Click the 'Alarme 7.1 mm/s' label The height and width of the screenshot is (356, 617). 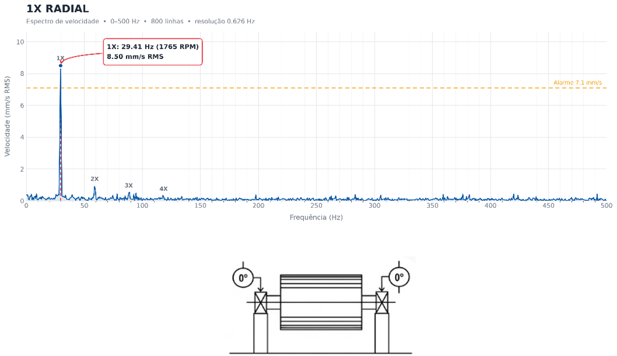click(578, 83)
